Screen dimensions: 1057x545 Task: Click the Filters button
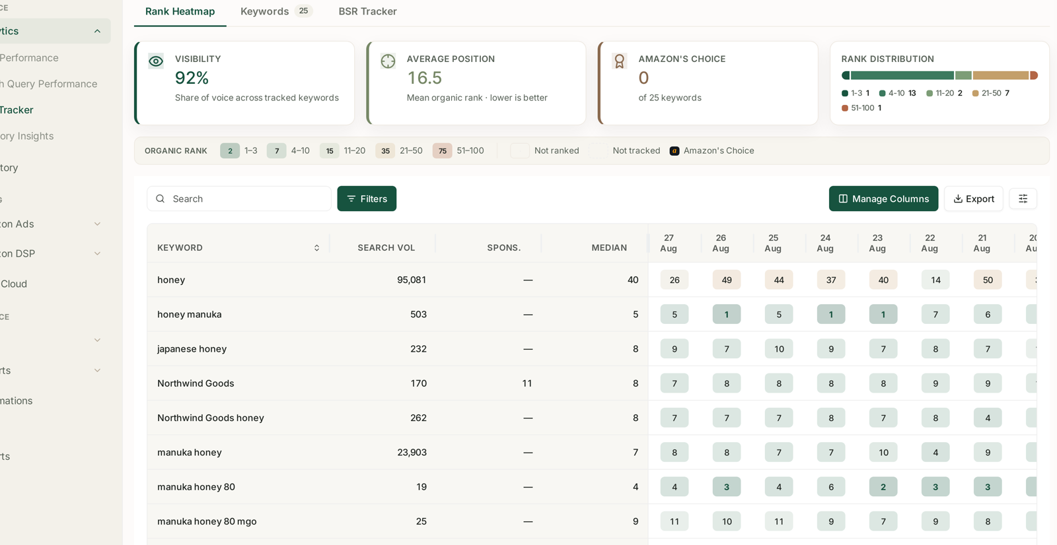click(367, 199)
